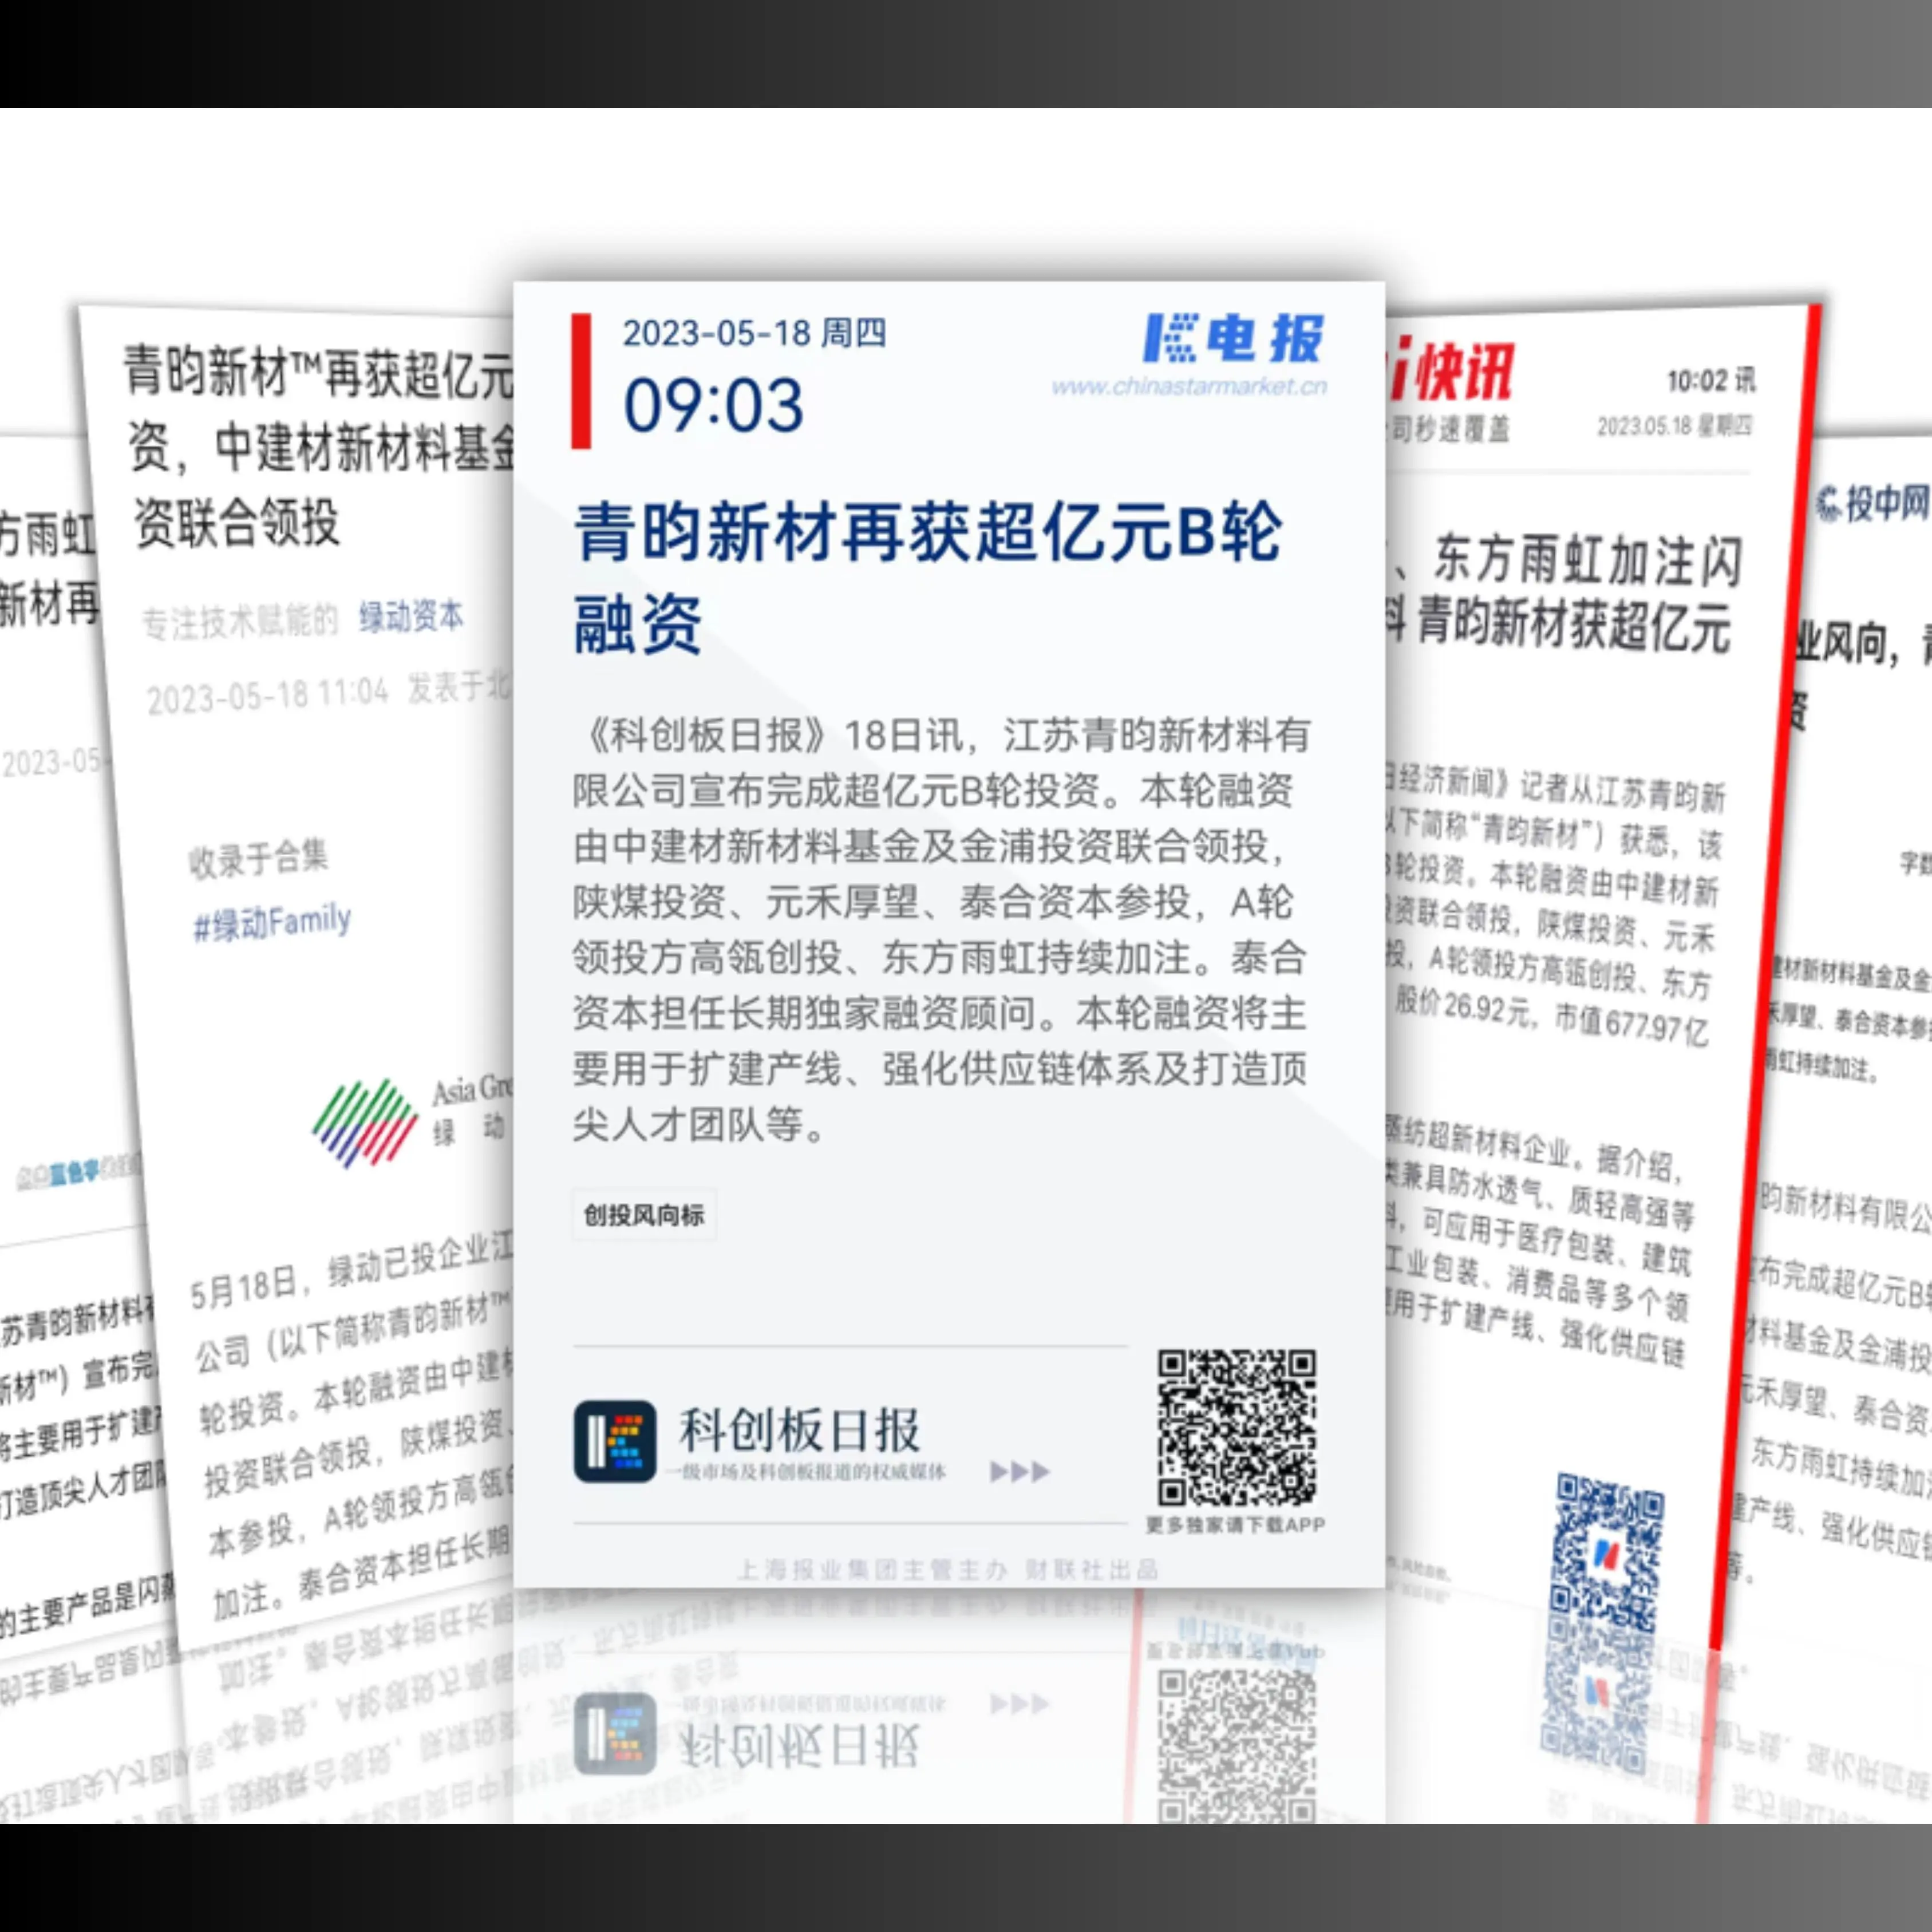Image resolution: width=1932 pixels, height=1932 pixels.
Task: Click the Asia Green striped logo
Action: (x=365, y=1124)
